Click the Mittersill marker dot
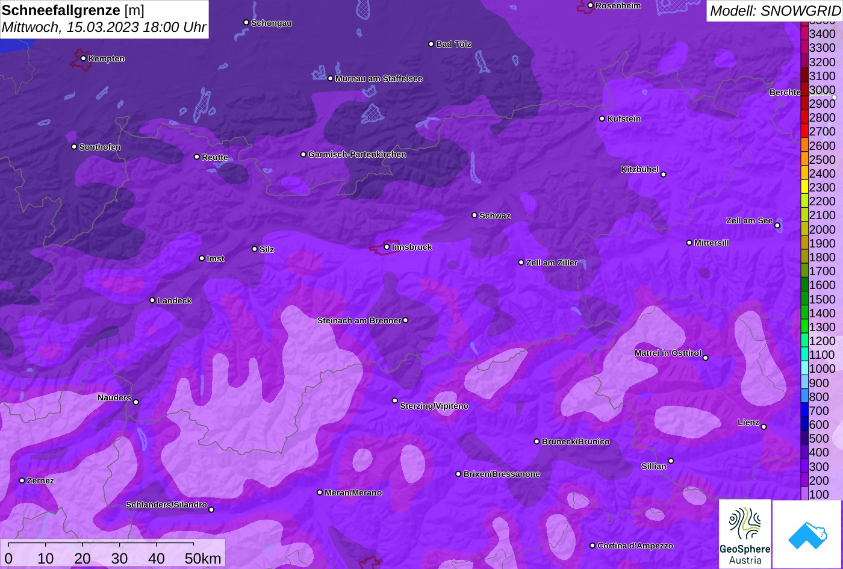This screenshot has height=569, width=843. 689,243
